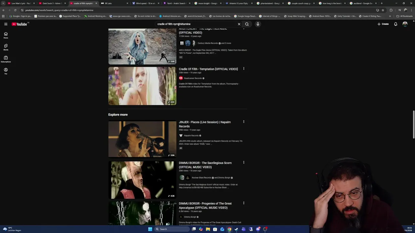Viewport: 415px width, 233px height.
Task: Click the browser back arrow
Action: click(4, 10)
